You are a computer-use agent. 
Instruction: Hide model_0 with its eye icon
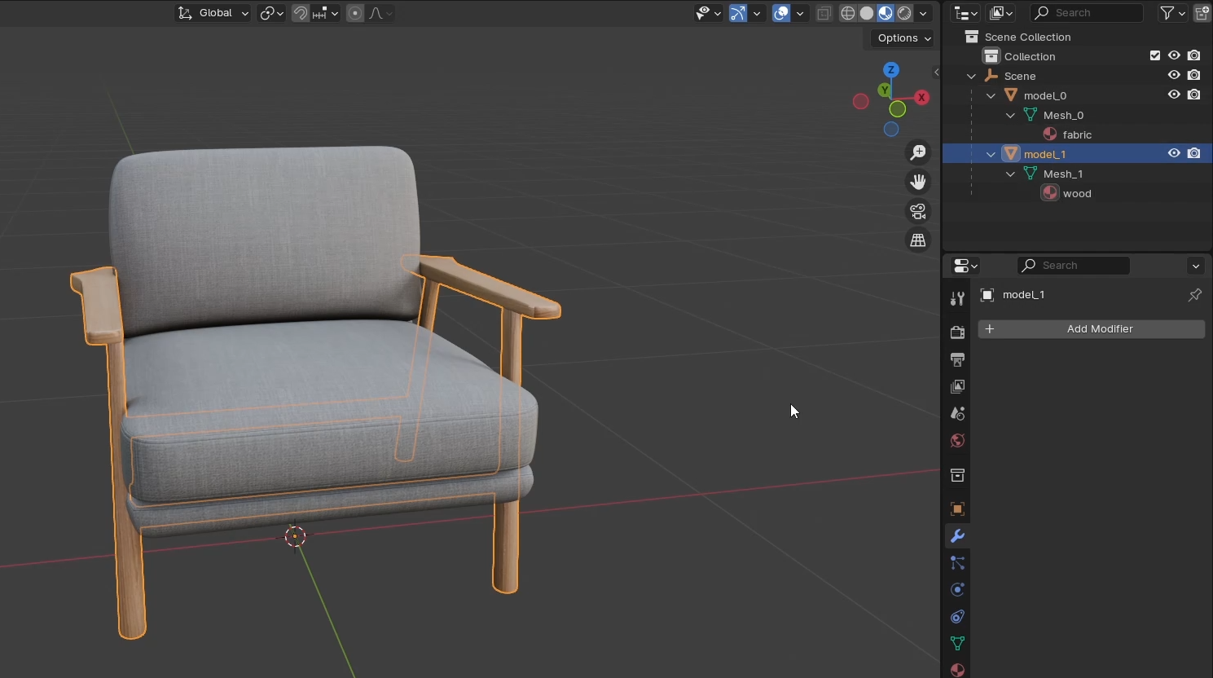[x=1174, y=95]
